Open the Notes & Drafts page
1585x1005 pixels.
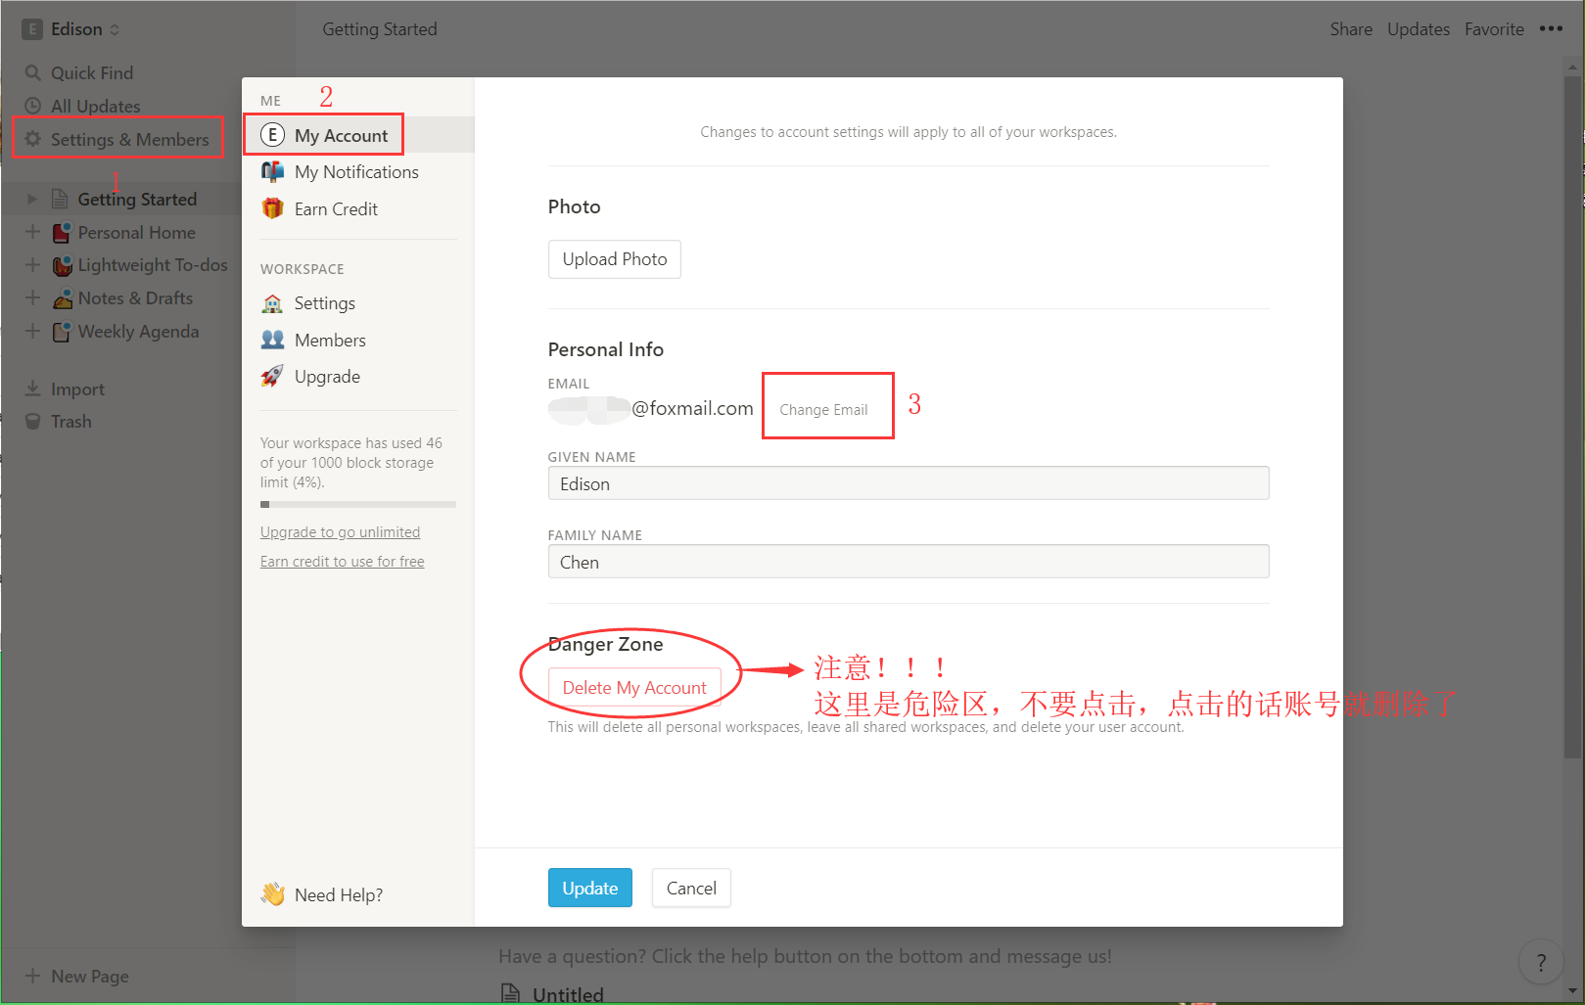(x=135, y=298)
